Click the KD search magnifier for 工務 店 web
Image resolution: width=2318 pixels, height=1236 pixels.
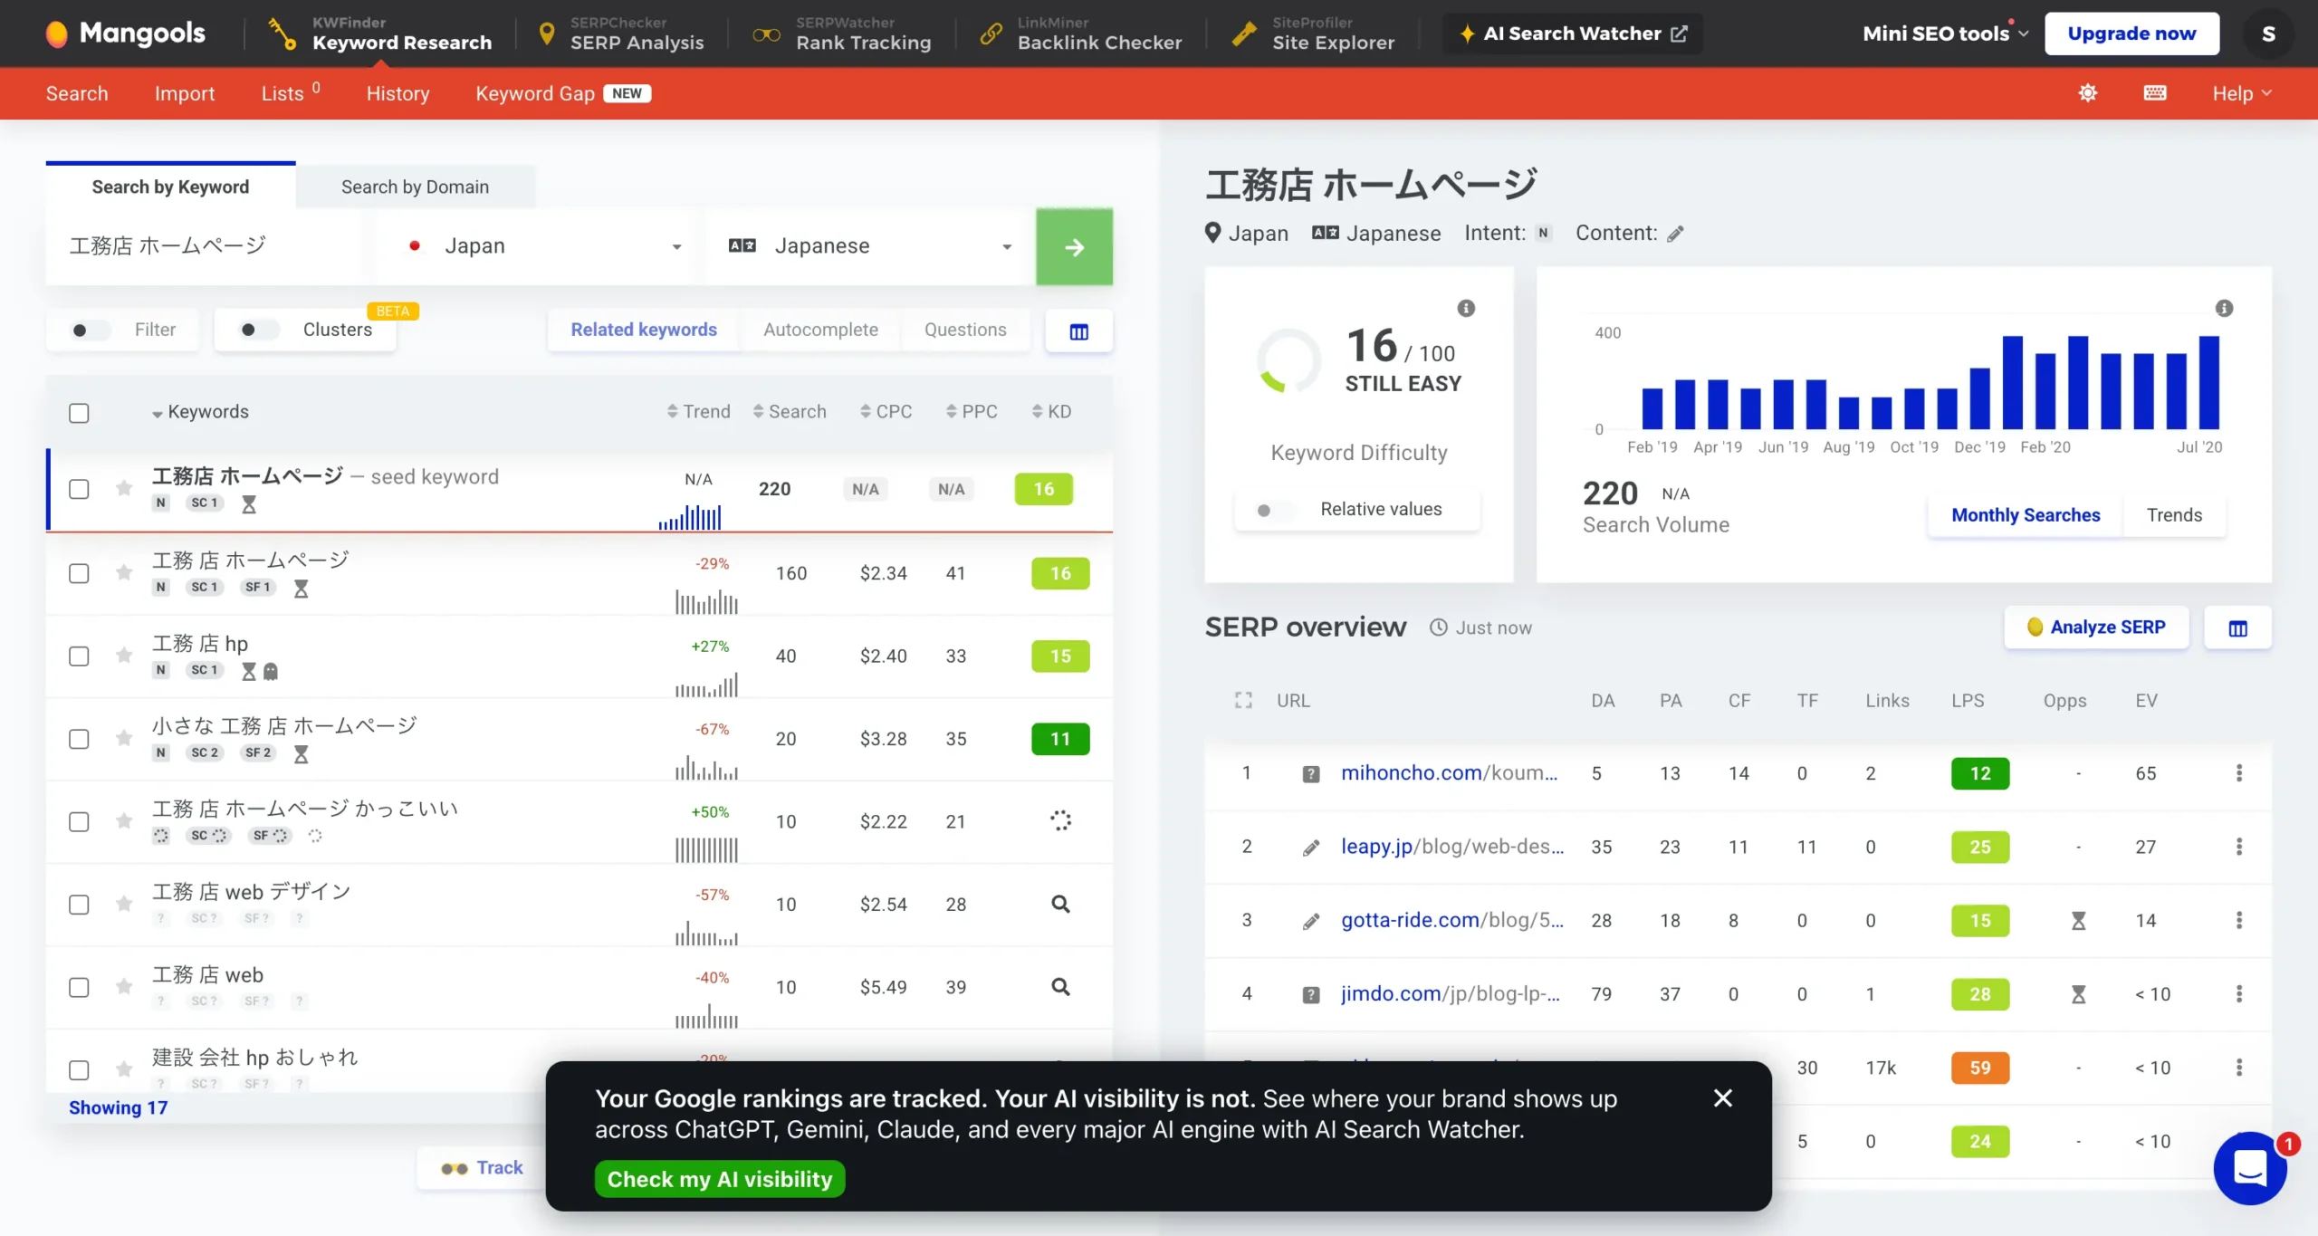pyautogui.click(x=1060, y=986)
